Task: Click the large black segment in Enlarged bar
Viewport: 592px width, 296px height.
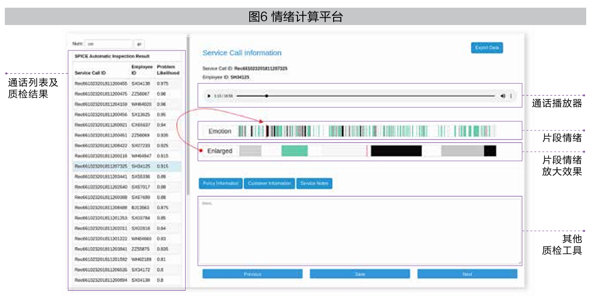Action: pos(396,151)
